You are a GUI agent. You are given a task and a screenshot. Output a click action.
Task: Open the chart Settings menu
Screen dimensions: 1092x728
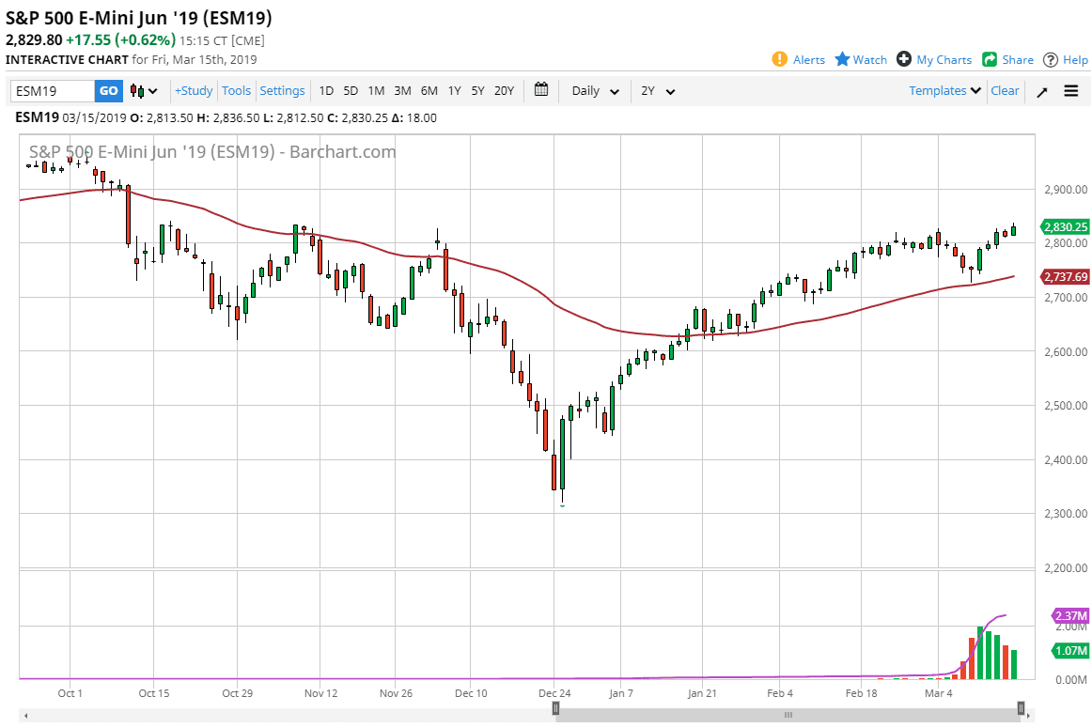coord(282,90)
